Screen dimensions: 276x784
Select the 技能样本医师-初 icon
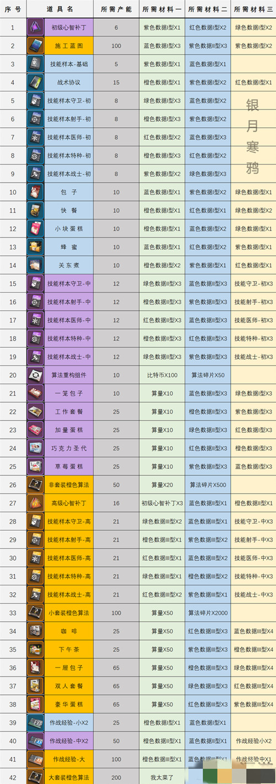(35, 137)
